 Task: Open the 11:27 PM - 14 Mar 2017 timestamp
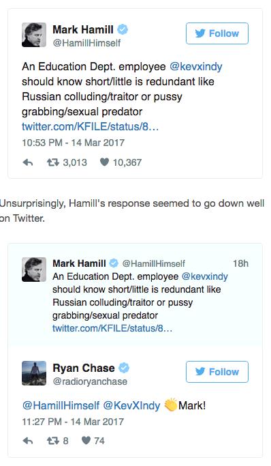click(73, 422)
